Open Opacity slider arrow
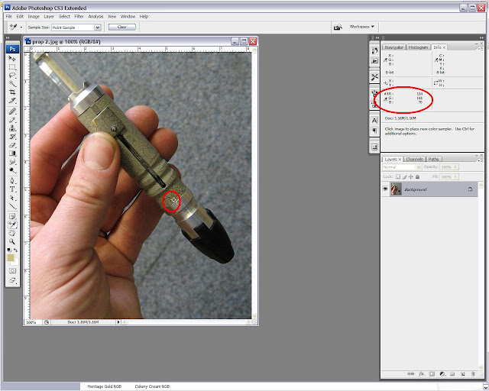Screen dimensions: 489x391 tap(455, 167)
